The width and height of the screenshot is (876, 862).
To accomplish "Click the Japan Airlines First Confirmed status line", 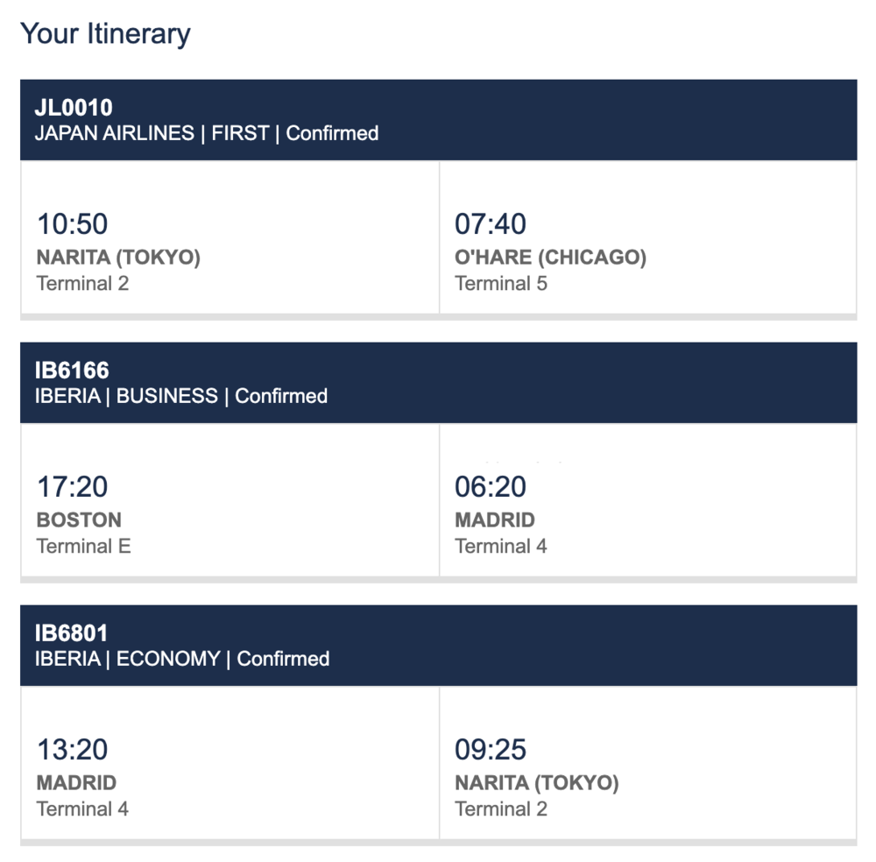I will pyautogui.click(x=207, y=133).
